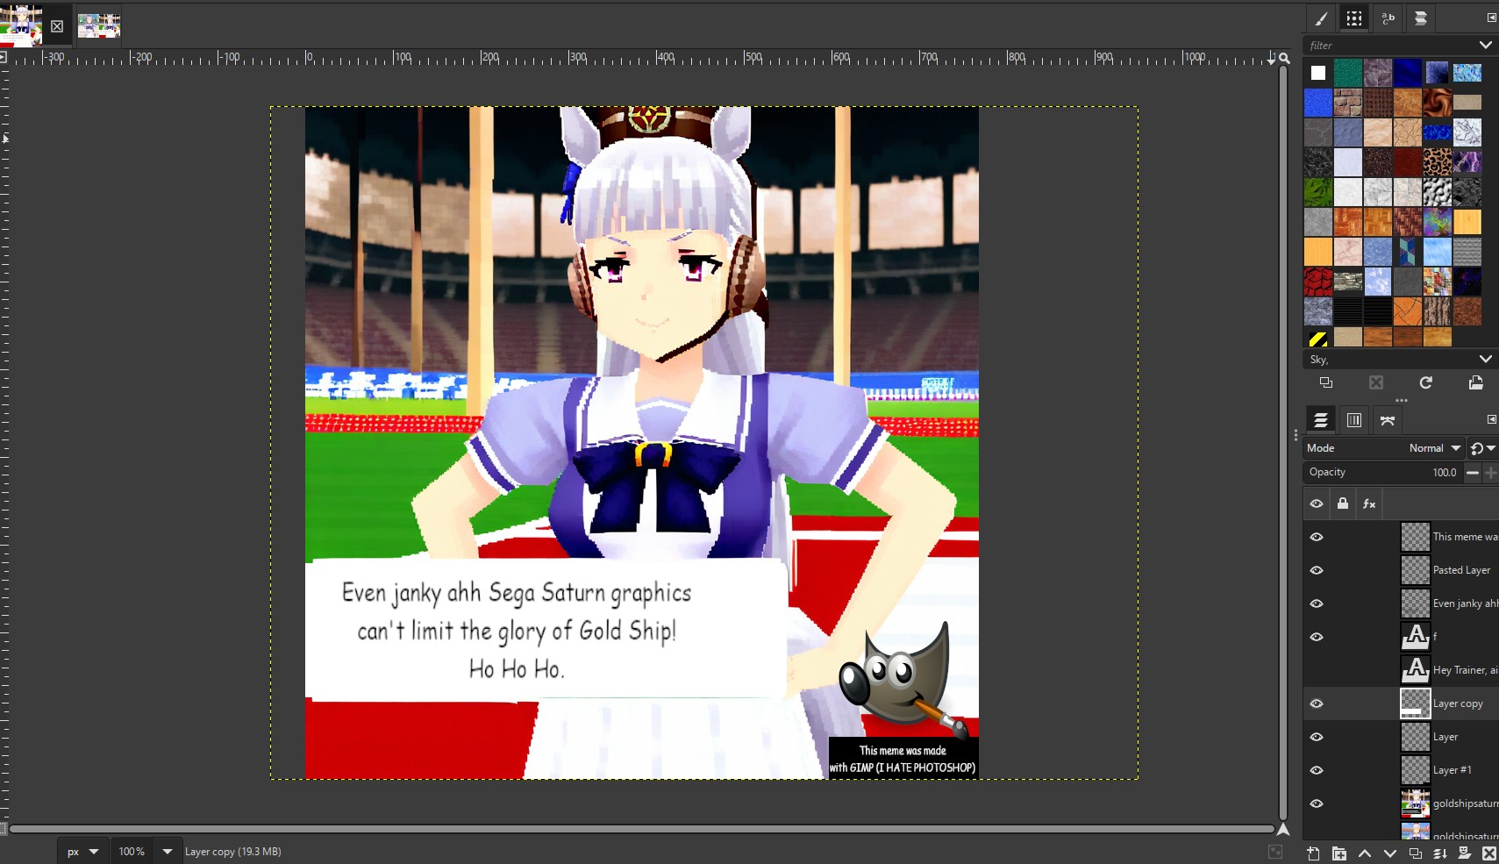Screen dimensions: 1499x864
Task: Open the 100% zoom level dropdown
Action: 167,852
